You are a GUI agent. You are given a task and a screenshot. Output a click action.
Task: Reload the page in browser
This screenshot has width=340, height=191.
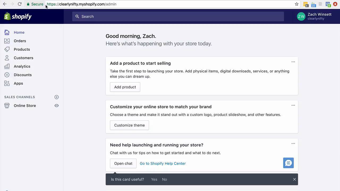(x=20, y=4)
